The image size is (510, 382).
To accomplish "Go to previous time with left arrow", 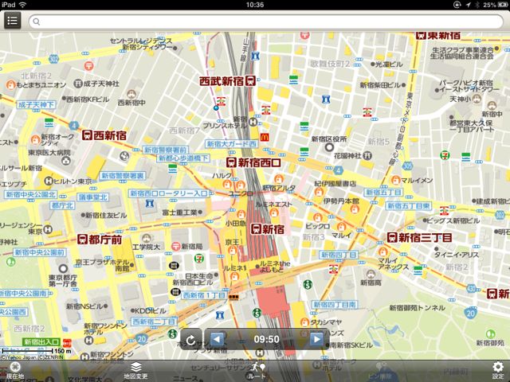I will point(217,340).
